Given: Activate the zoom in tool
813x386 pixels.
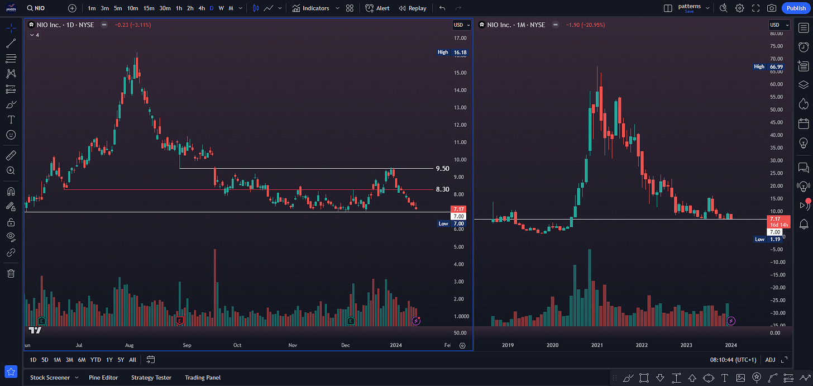Looking at the screenshot, I should click(x=11, y=170).
